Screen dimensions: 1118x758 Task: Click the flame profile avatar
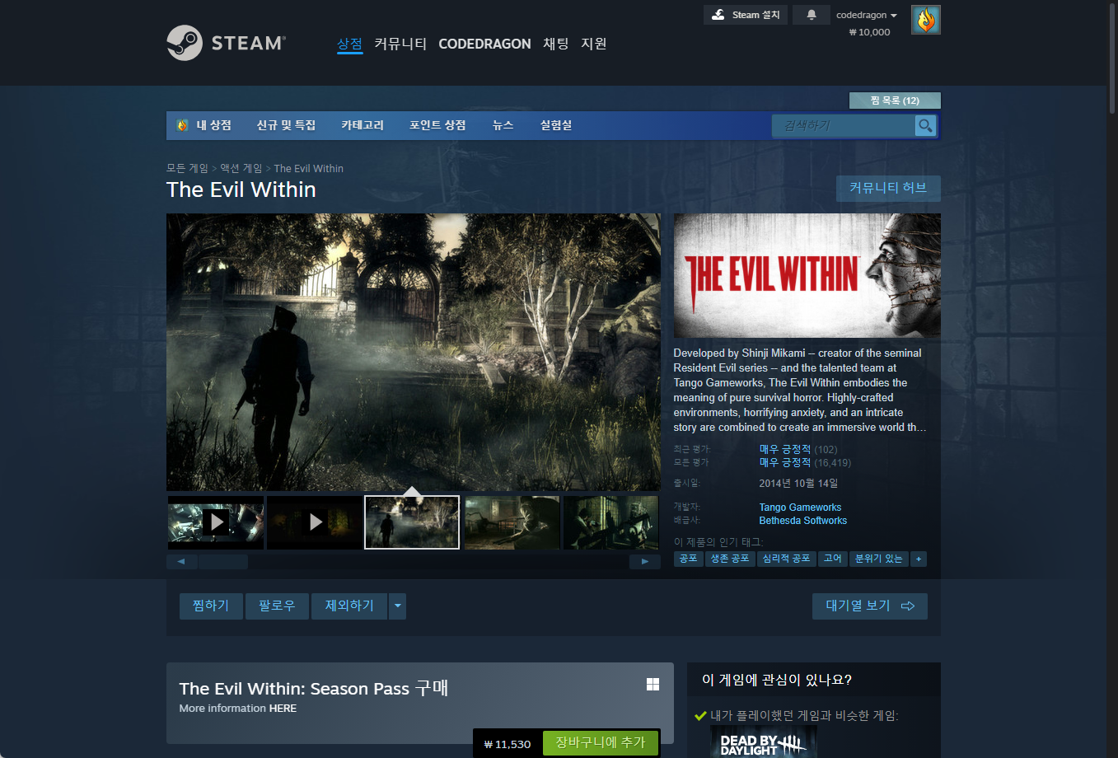click(x=926, y=20)
